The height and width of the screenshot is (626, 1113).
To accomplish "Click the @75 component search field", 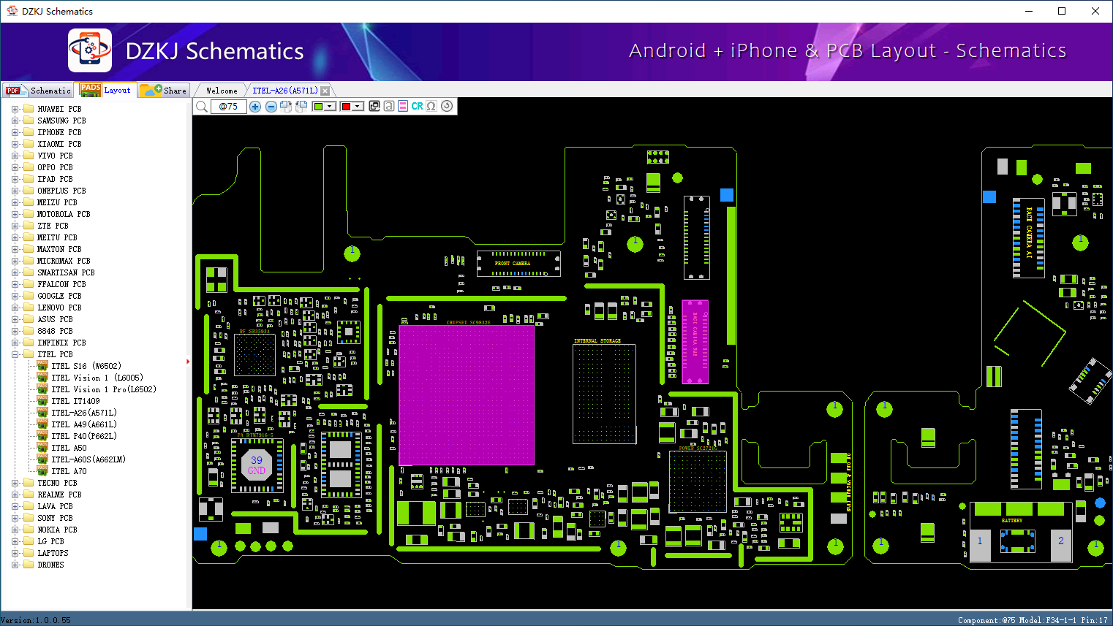I will tap(228, 107).
